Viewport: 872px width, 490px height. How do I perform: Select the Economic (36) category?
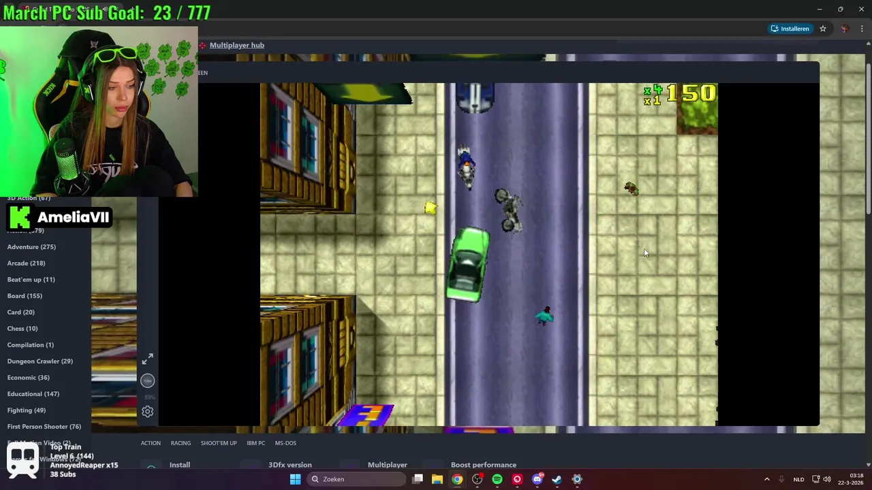[x=28, y=378]
